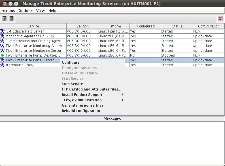Choose Generate response files

click(x=92, y=105)
